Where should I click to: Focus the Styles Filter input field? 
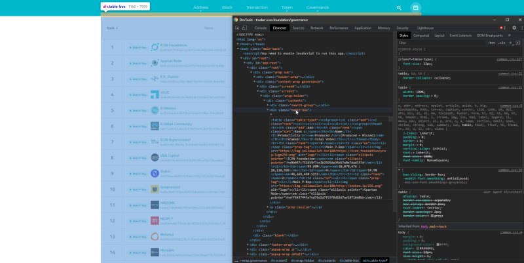click(441, 43)
